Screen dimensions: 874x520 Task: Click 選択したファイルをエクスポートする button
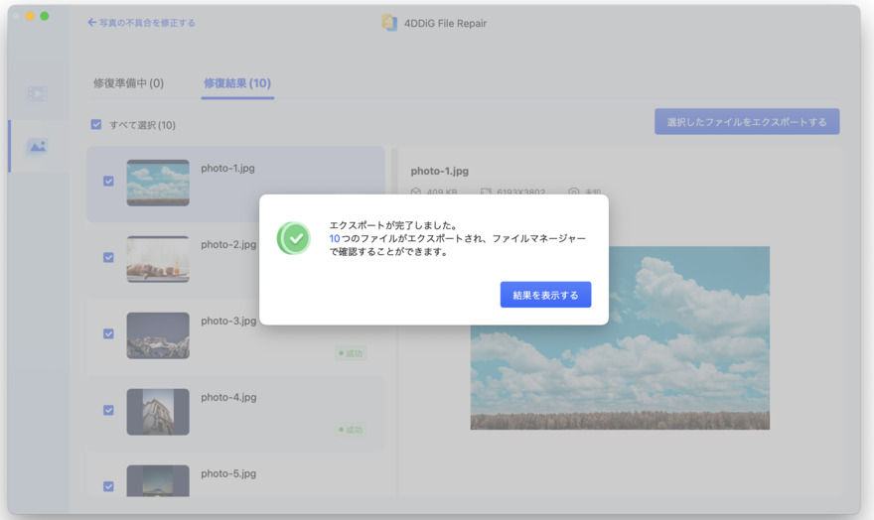(x=747, y=121)
